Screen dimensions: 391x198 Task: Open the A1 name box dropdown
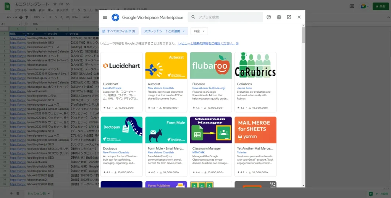(x=19, y=24)
